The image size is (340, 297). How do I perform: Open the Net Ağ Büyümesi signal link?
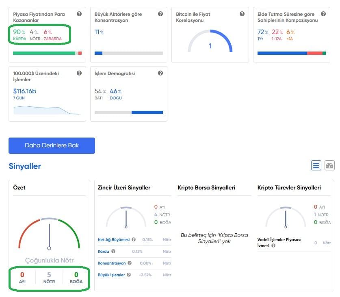tap(113, 240)
